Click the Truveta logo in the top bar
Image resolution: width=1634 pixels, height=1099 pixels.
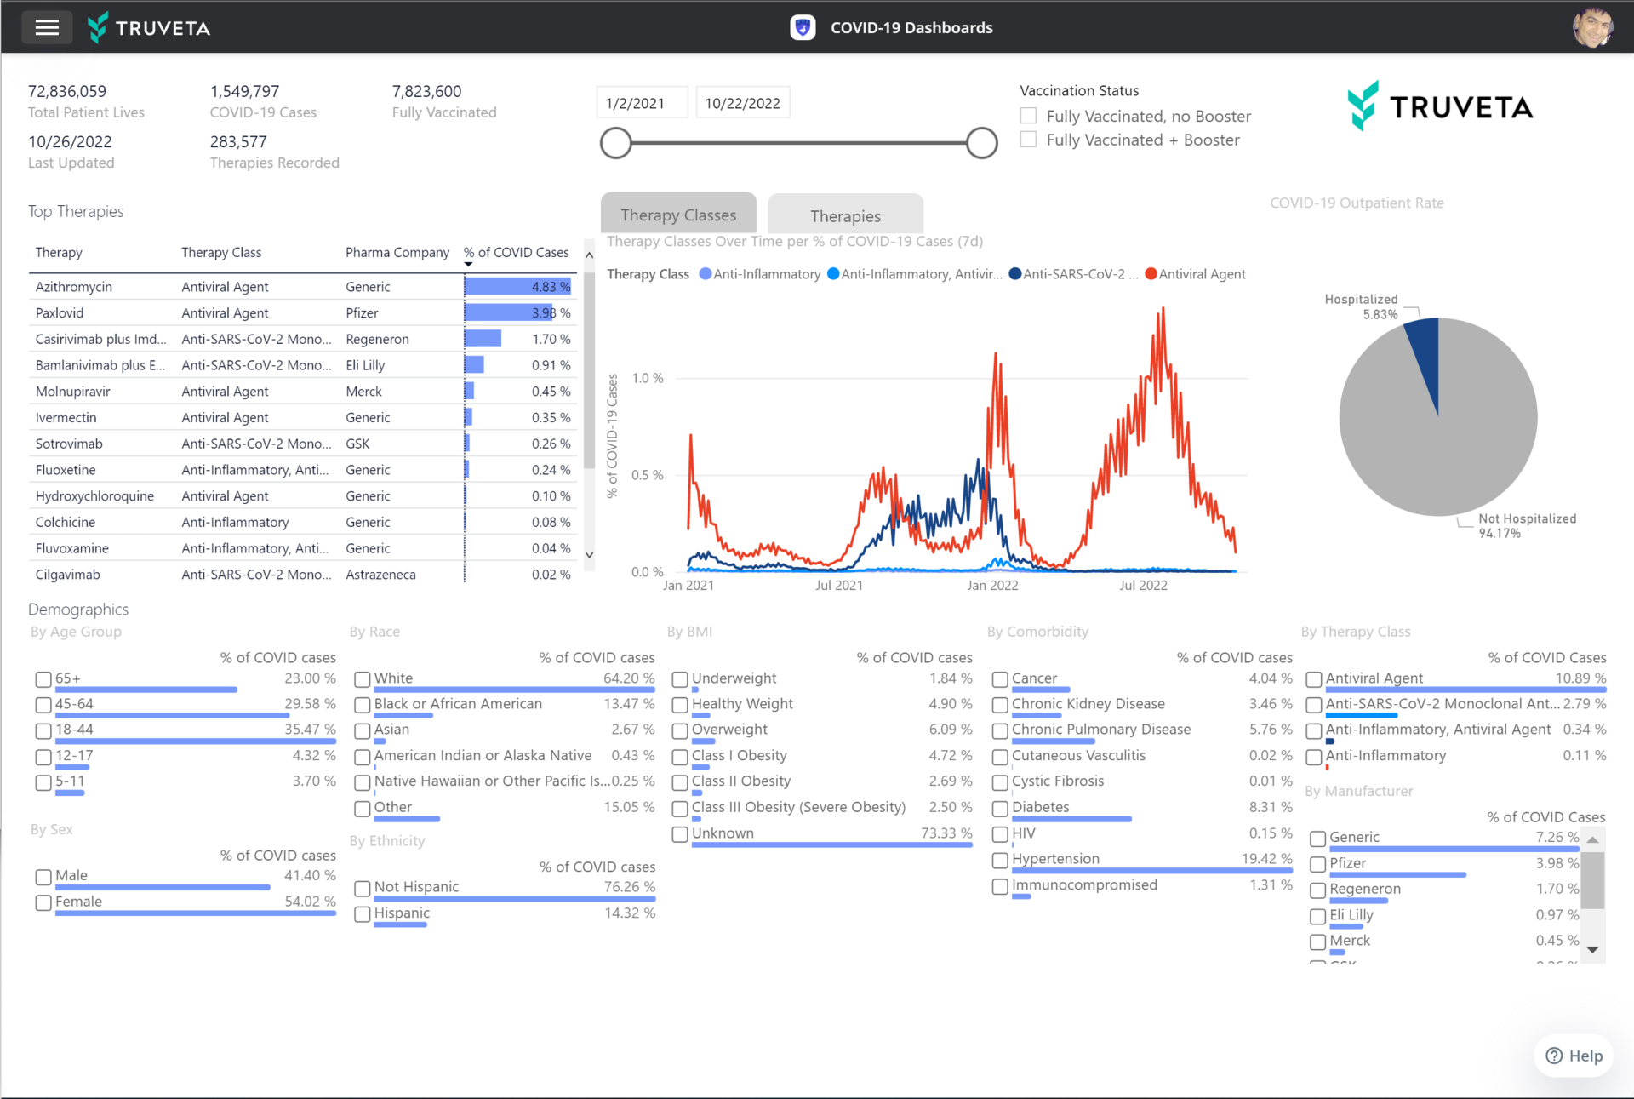pos(149,27)
